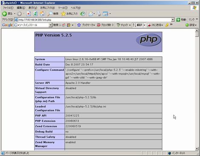Stop page loading with the red X icon

(29, 14)
